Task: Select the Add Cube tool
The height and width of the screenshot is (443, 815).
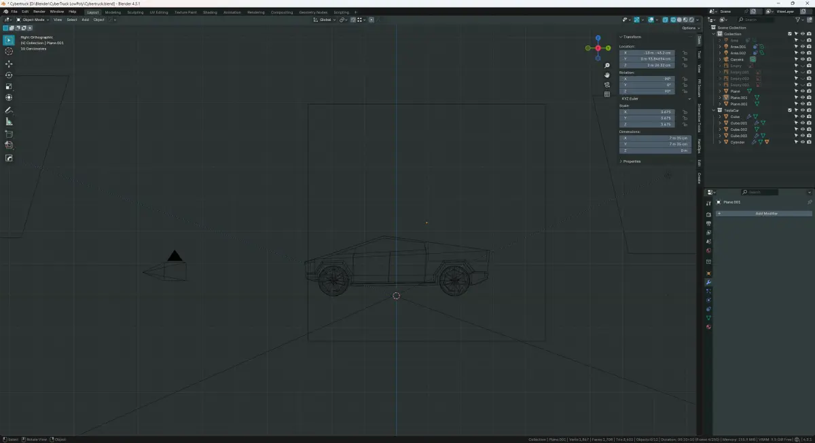Action: 9,134
